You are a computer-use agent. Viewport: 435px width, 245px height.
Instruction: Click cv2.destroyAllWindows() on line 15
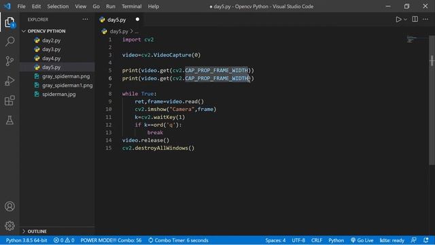click(158, 148)
